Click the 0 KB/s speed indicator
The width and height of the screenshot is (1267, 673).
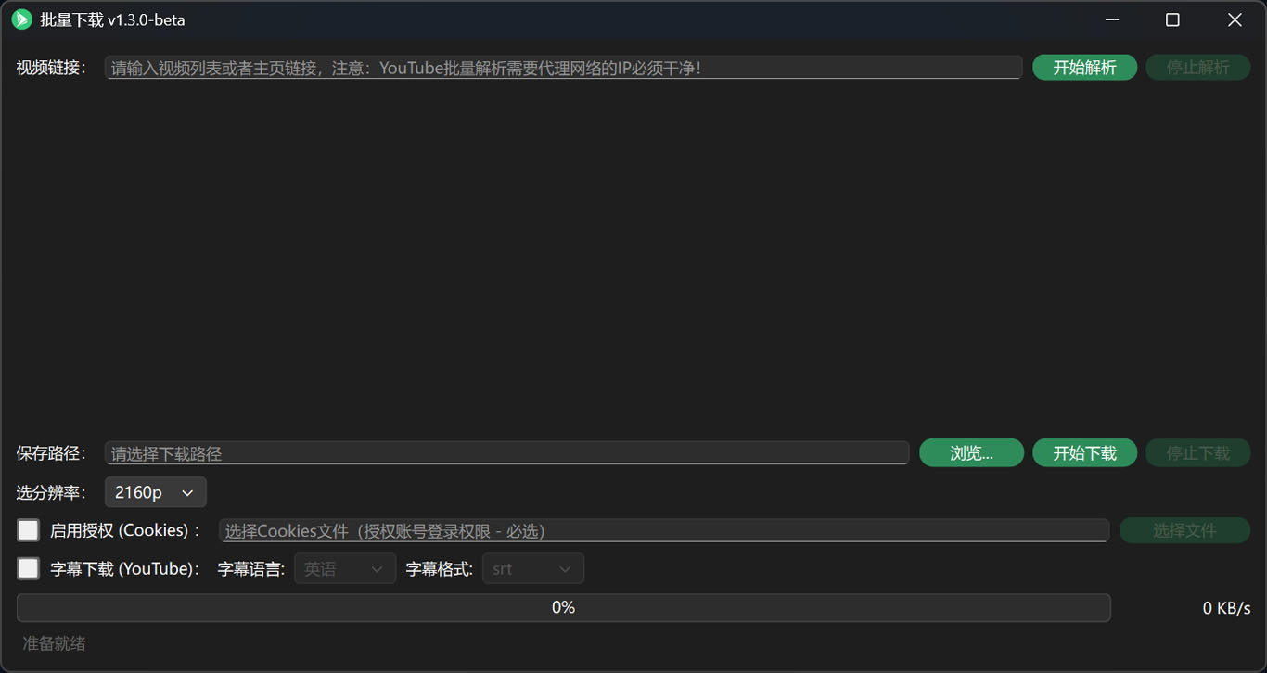(1227, 607)
